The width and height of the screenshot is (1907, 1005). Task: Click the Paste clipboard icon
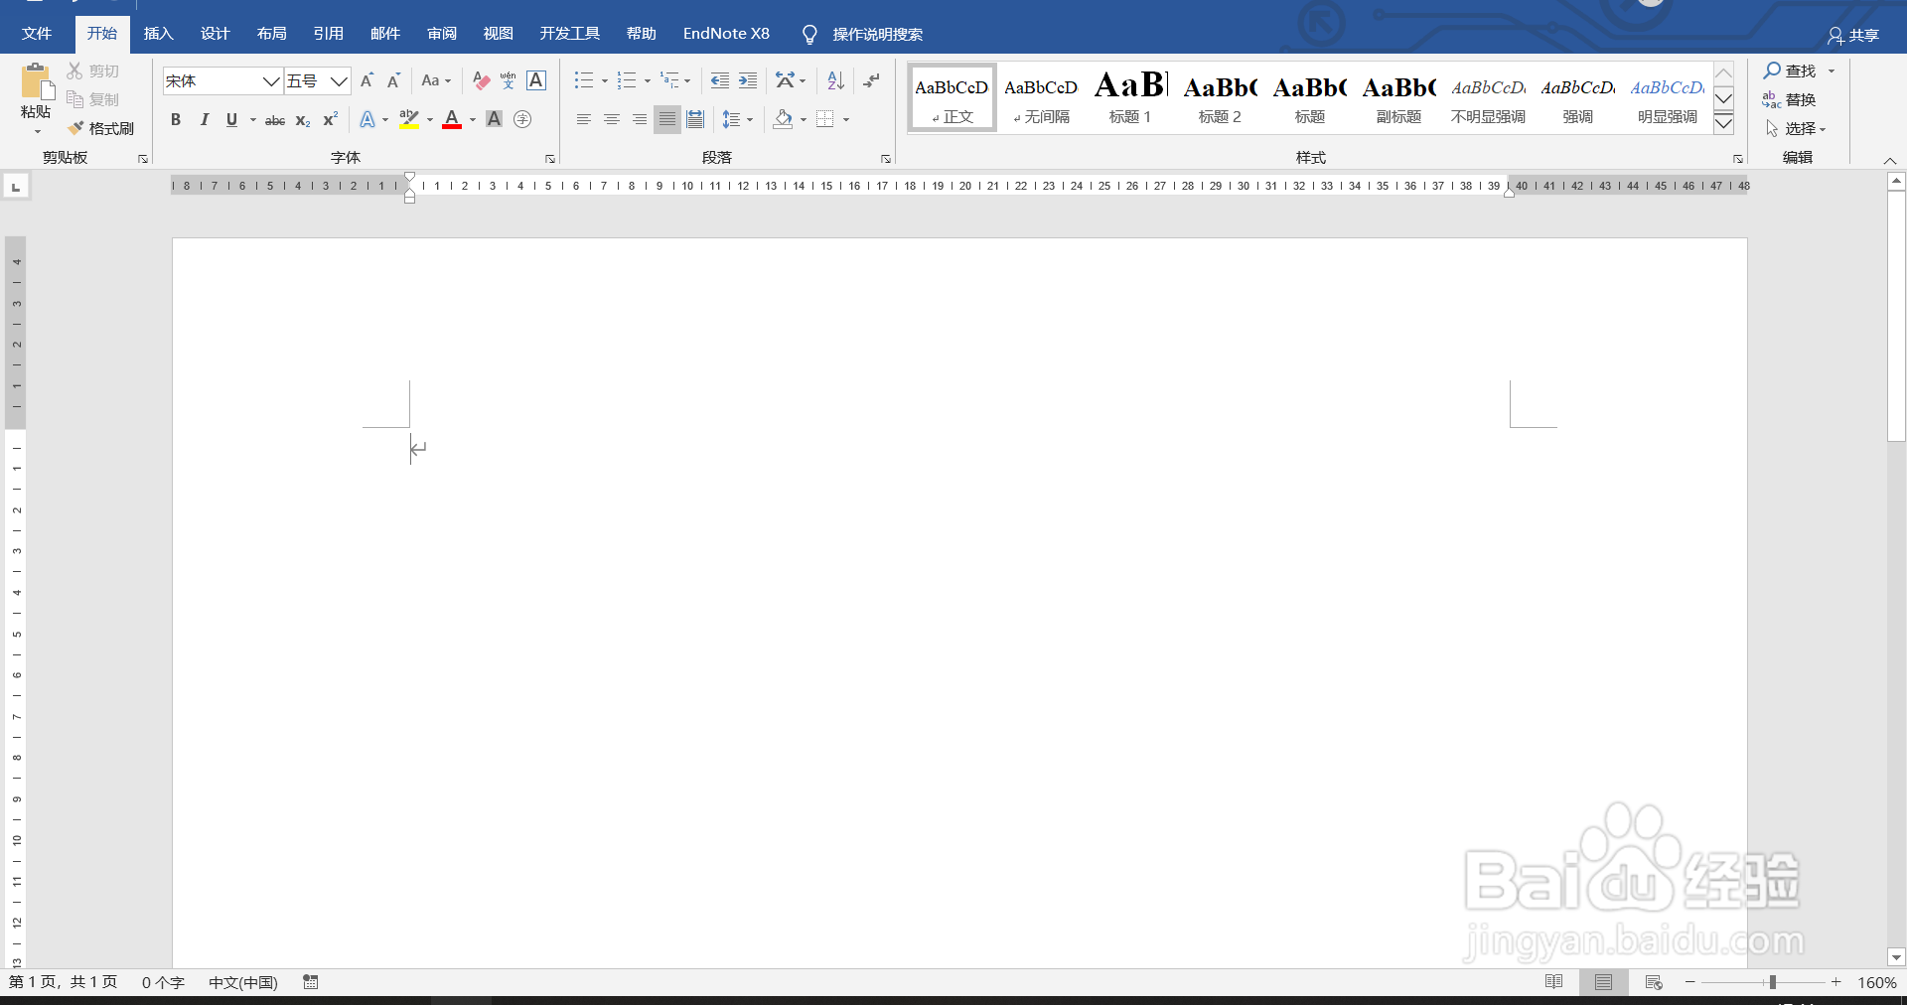pyautogui.click(x=37, y=81)
